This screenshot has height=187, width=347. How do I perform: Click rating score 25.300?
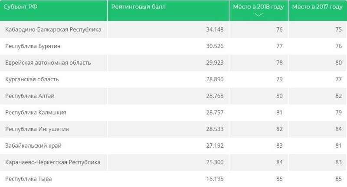point(215,162)
